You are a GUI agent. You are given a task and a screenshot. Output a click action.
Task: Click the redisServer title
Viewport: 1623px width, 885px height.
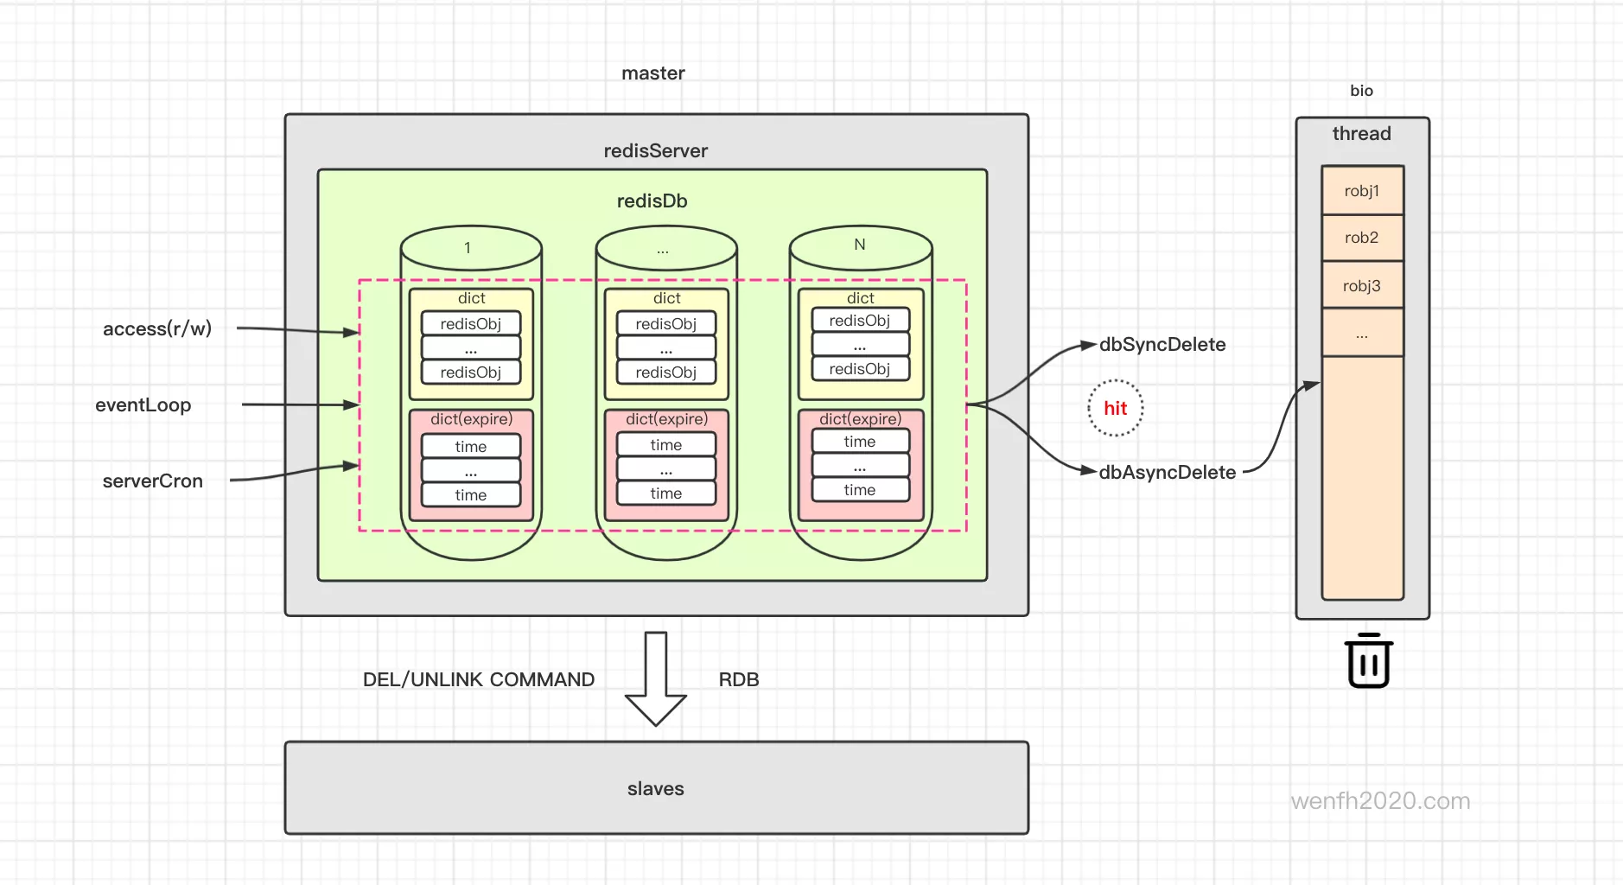655,151
